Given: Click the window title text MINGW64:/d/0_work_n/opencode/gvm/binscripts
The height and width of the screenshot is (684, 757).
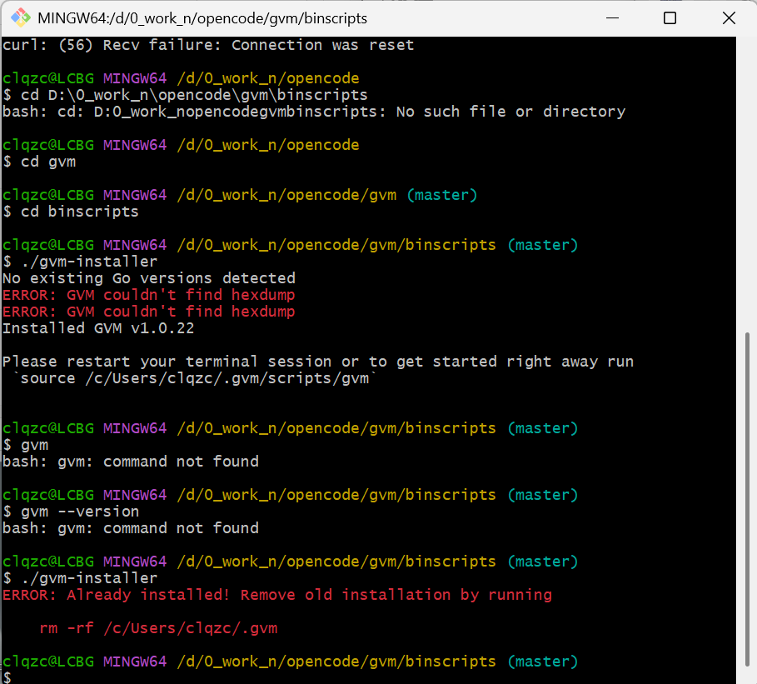Looking at the screenshot, I should 202,18.
